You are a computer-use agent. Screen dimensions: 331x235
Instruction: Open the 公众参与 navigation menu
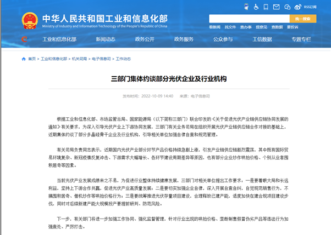(x=223, y=39)
